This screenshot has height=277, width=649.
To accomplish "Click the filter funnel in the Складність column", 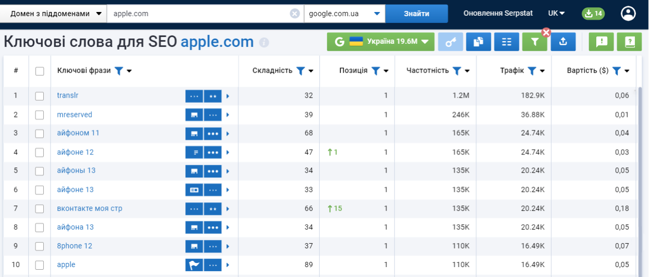I will 300,71.
